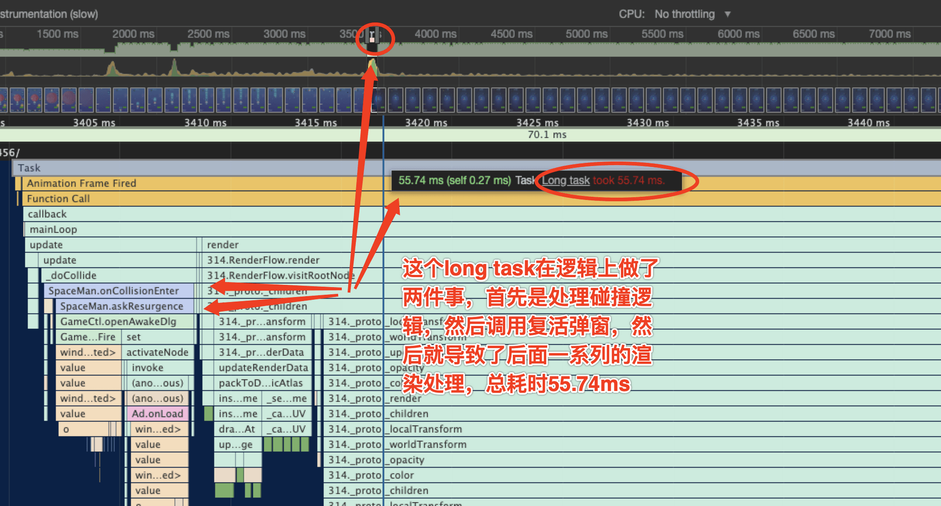The width and height of the screenshot is (941, 506).
Task: Click the mainLoop call frame
Action: pyautogui.click(x=53, y=229)
